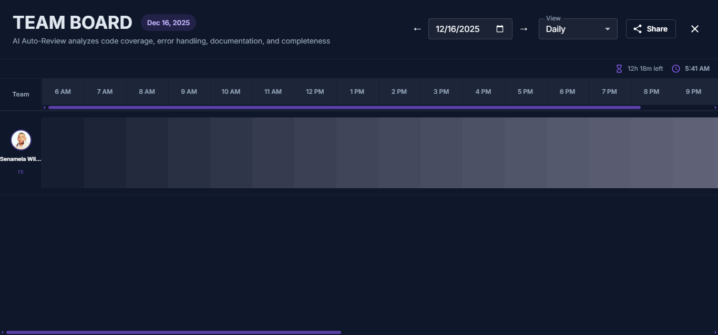Select the 6 AM time header
This screenshot has height=335, width=718.
click(62, 91)
